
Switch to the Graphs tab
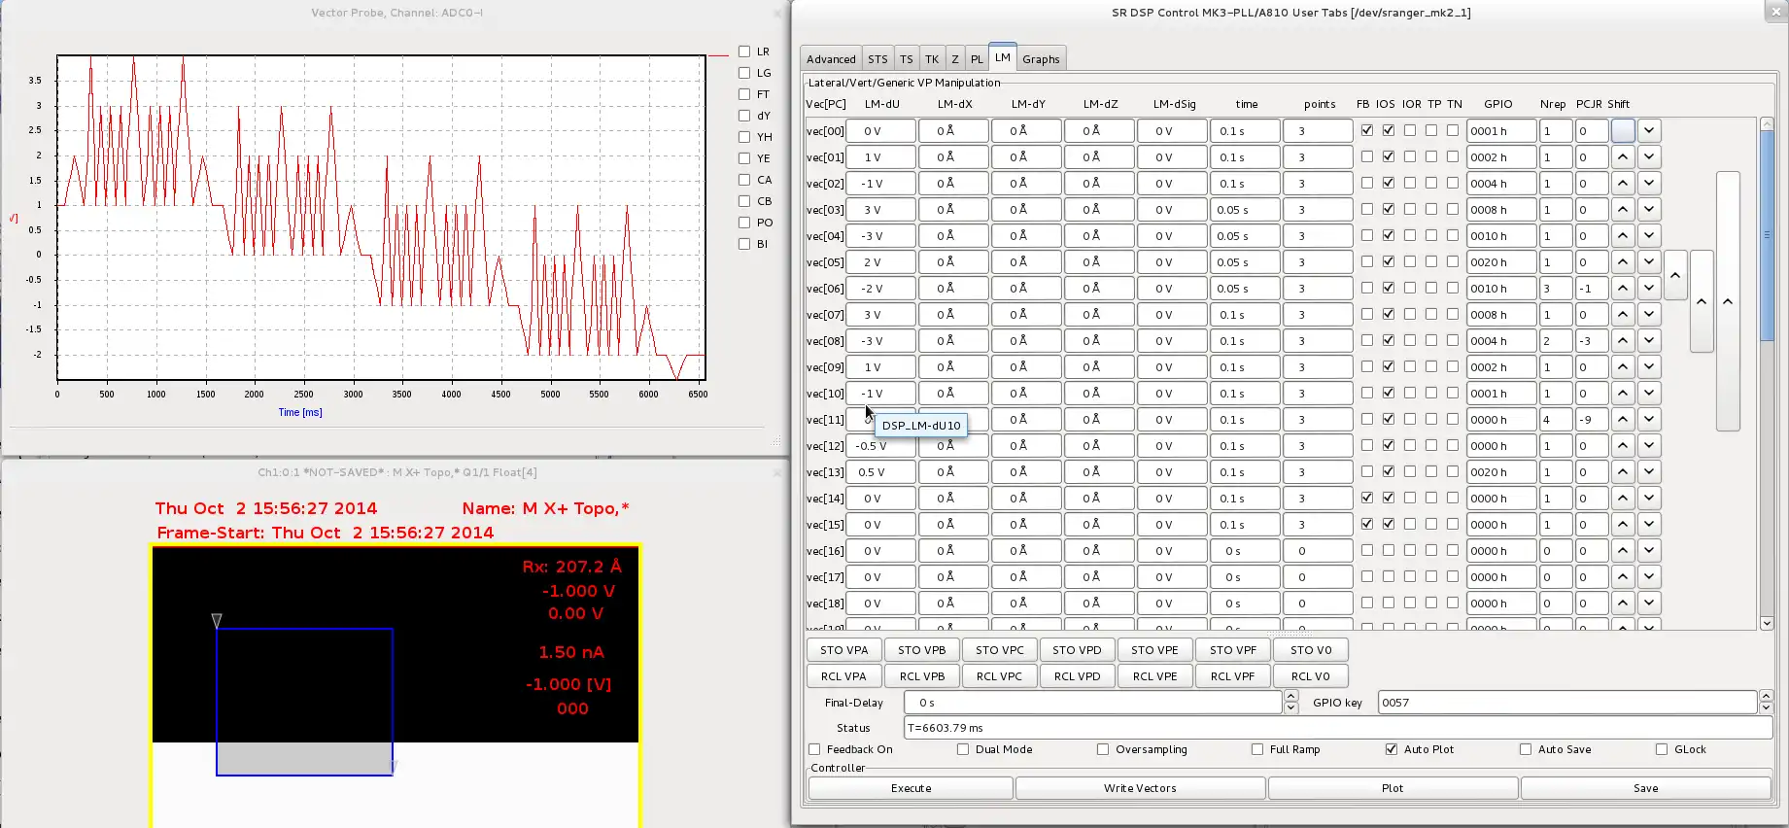tap(1041, 59)
